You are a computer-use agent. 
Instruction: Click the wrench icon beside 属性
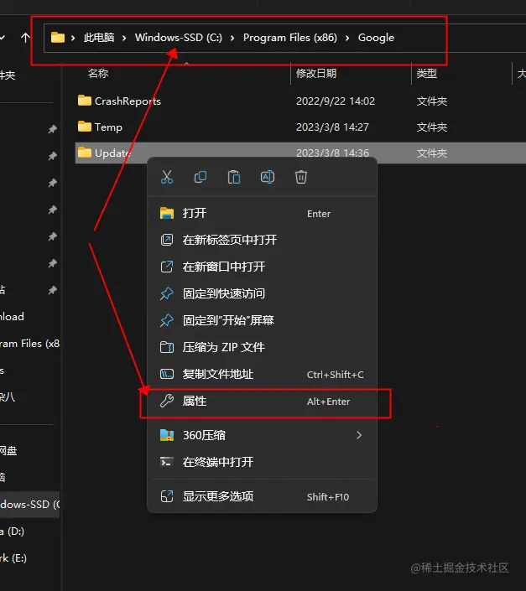167,401
